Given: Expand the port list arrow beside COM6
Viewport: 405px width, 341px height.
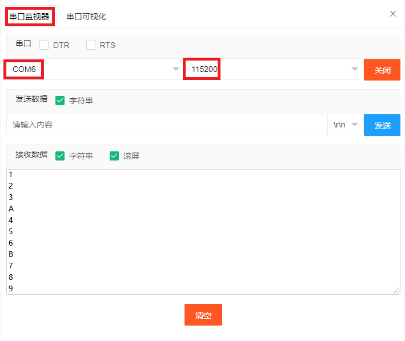Looking at the screenshot, I should click(175, 69).
